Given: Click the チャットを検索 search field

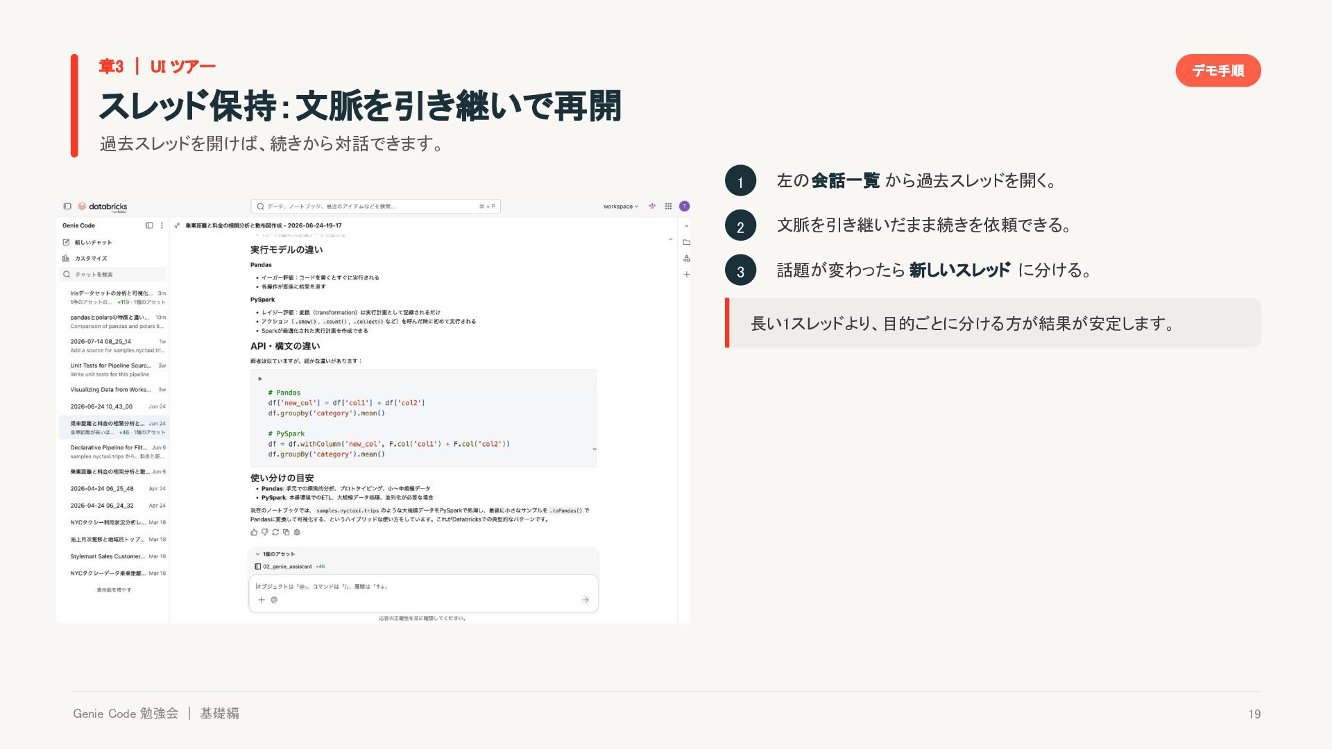Looking at the screenshot, I should click(x=114, y=275).
